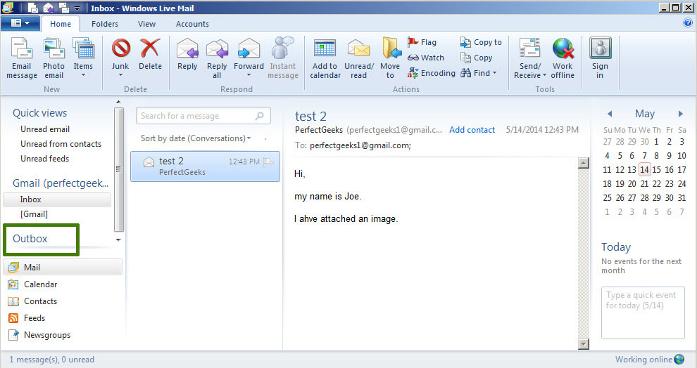Open the Outbox folder

(x=30, y=239)
